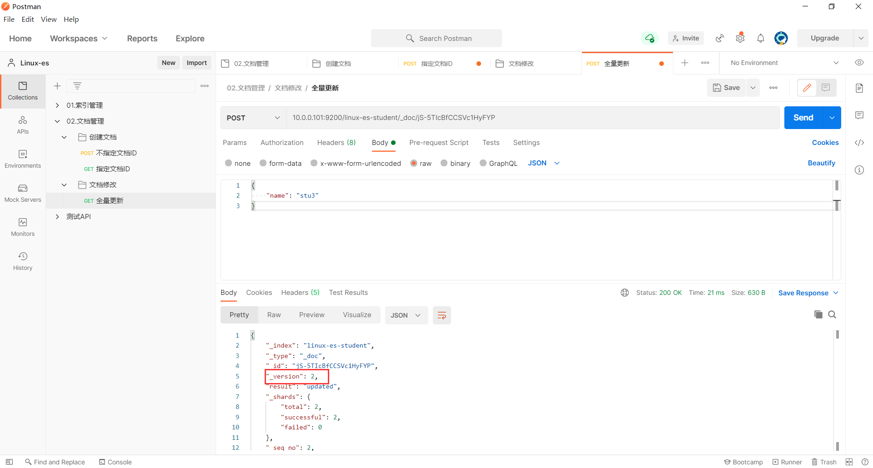Click Beautify link
This screenshot has width=873, height=468.
click(x=821, y=163)
